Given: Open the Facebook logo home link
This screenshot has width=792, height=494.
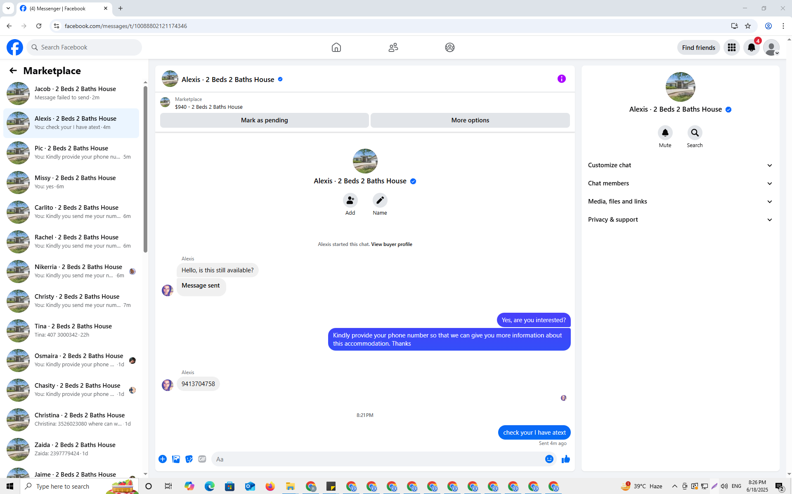Looking at the screenshot, I should pyautogui.click(x=15, y=47).
